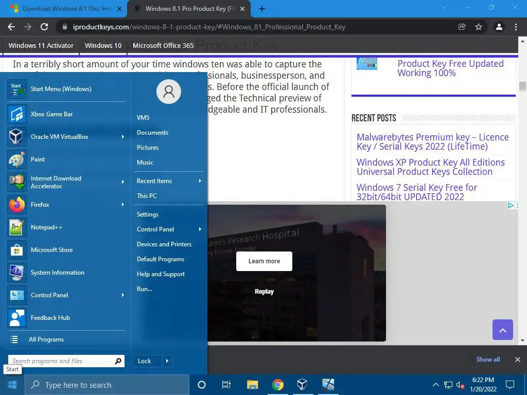Screen dimensions: 527x395
Task: Show hidden tray icons chevron
Action: tap(435, 385)
